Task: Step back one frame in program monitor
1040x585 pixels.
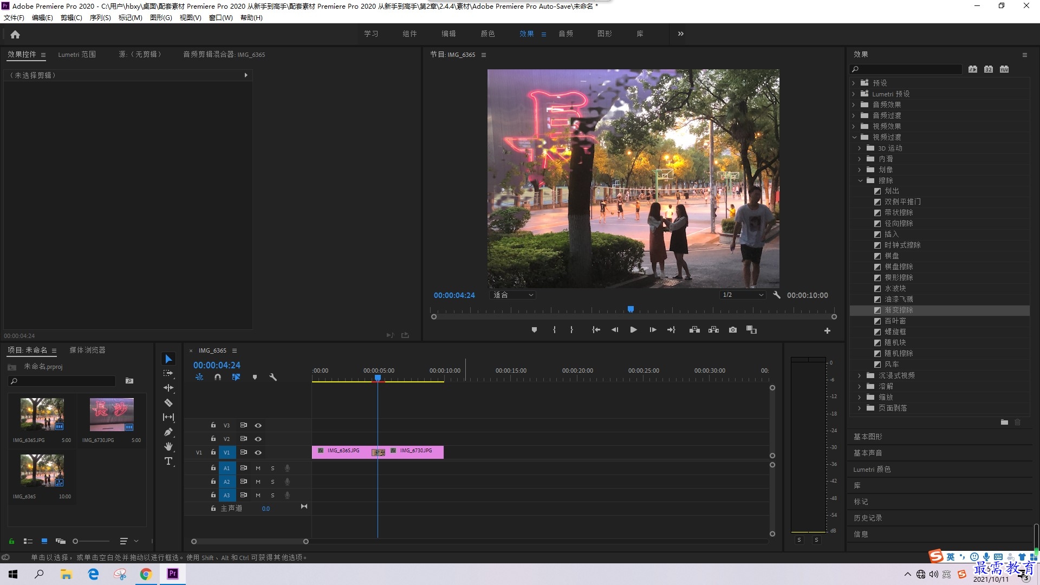Action: pos(615,330)
